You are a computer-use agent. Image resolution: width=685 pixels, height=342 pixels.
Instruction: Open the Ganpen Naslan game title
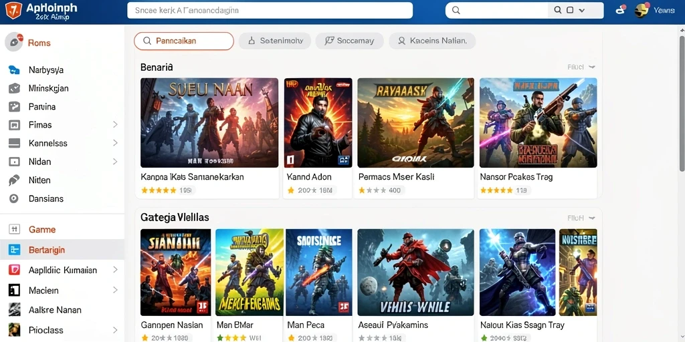pos(172,325)
